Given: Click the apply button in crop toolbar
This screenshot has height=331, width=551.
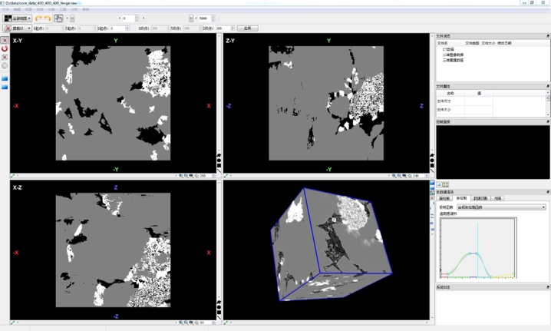Looking at the screenshot, I should (247, 28).
